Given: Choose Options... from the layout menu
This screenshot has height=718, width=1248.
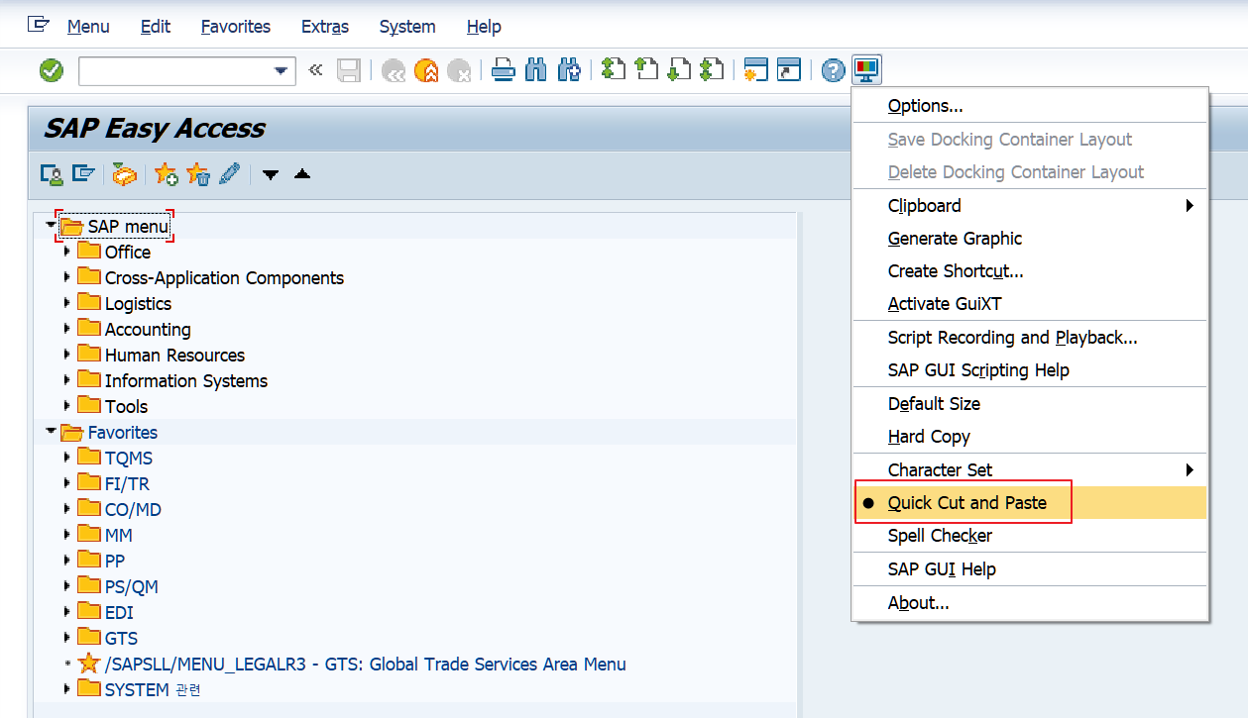Looking at the screenshot, I should 1030,106.
